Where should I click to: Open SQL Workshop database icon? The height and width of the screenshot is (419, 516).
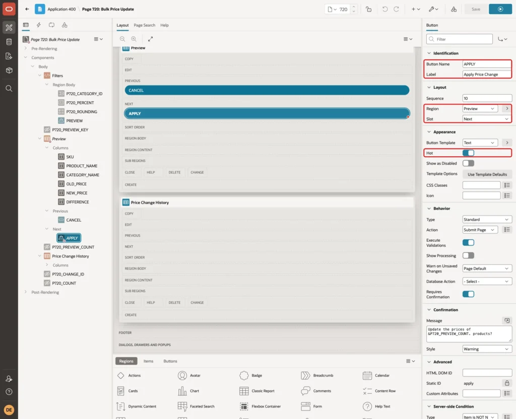9,42
